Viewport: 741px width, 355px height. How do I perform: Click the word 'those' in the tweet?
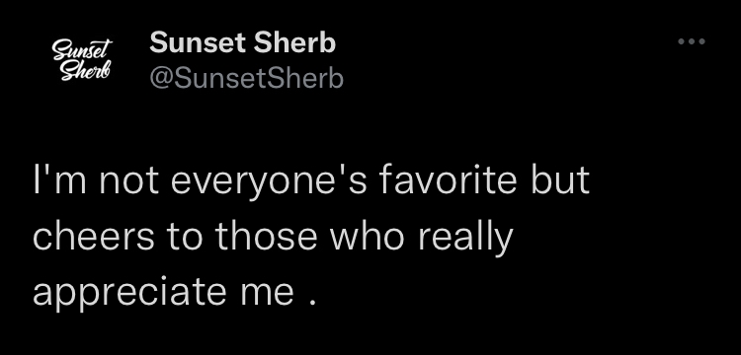click(267, 237)
